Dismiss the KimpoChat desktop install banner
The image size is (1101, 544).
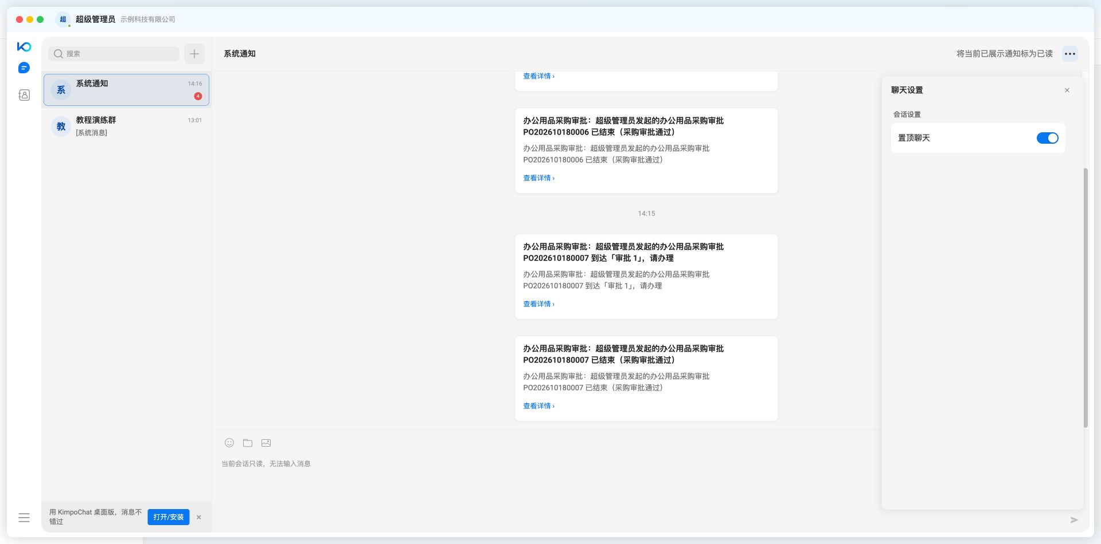click(199, 517)
